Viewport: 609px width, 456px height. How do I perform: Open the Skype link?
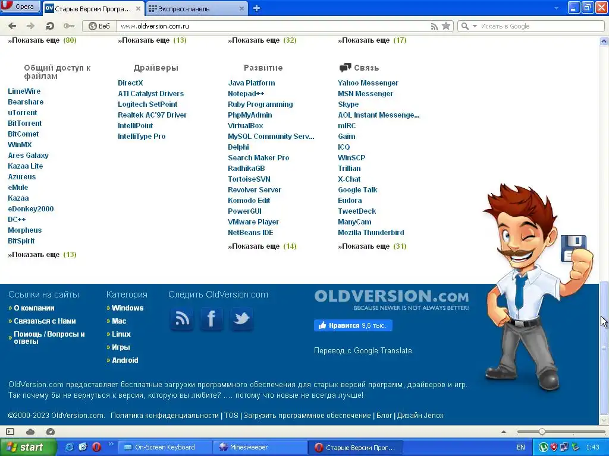349,104
